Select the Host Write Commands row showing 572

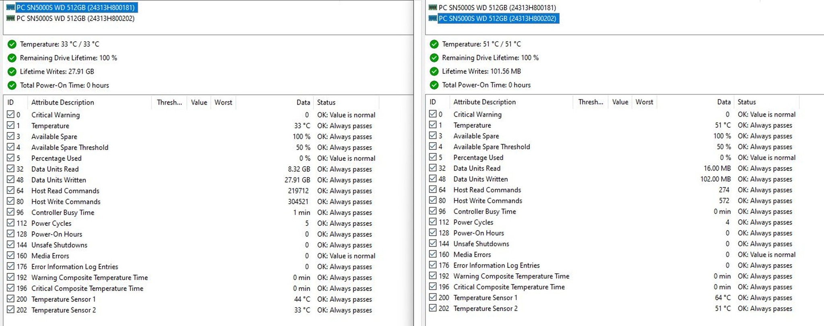(487, 200)
